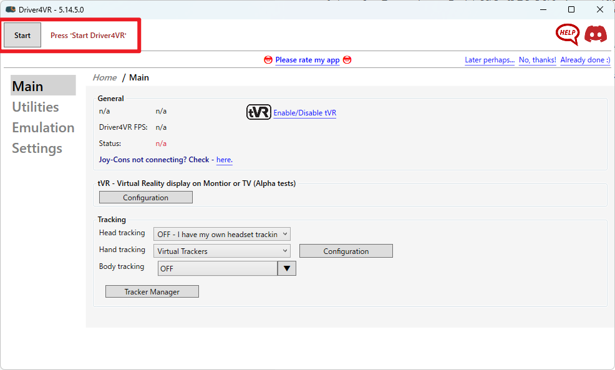Open Hand tracking Configuration button
Viewport: 615px width, 370px height.
346,251
